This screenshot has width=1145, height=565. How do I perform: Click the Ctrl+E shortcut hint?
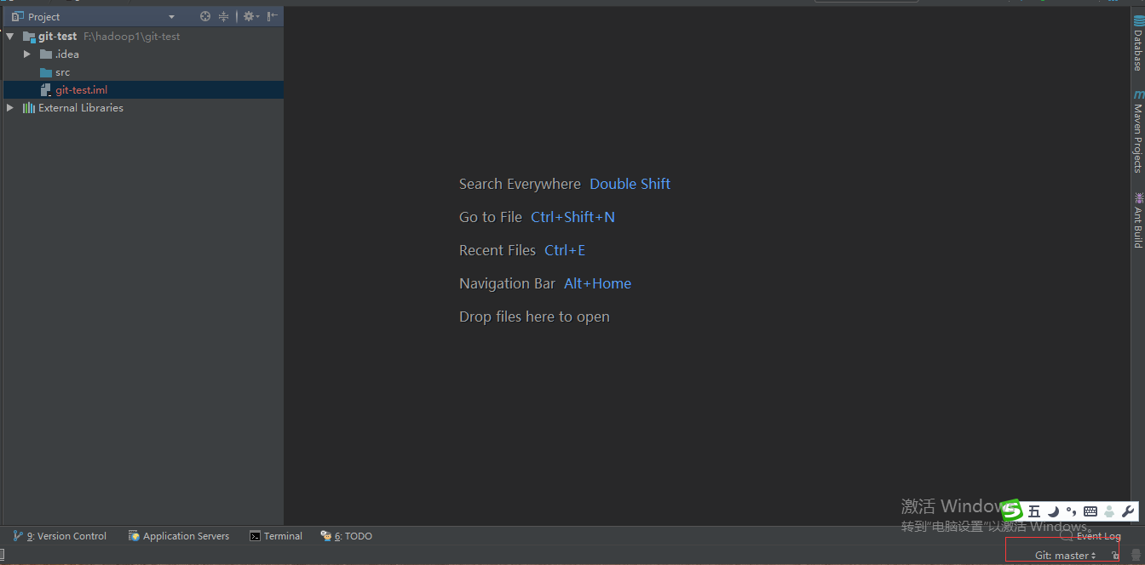565,250
